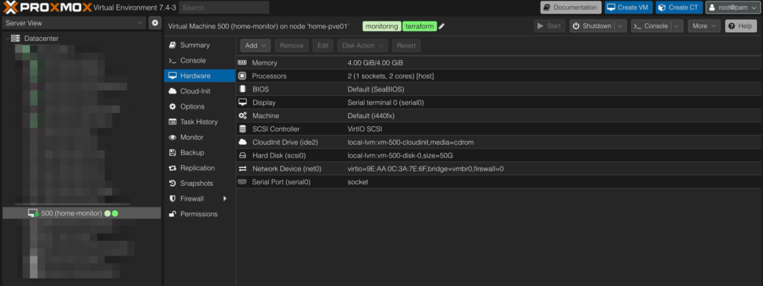Click the Create CT button
763x286 pixels.
(x=679, y=7)
